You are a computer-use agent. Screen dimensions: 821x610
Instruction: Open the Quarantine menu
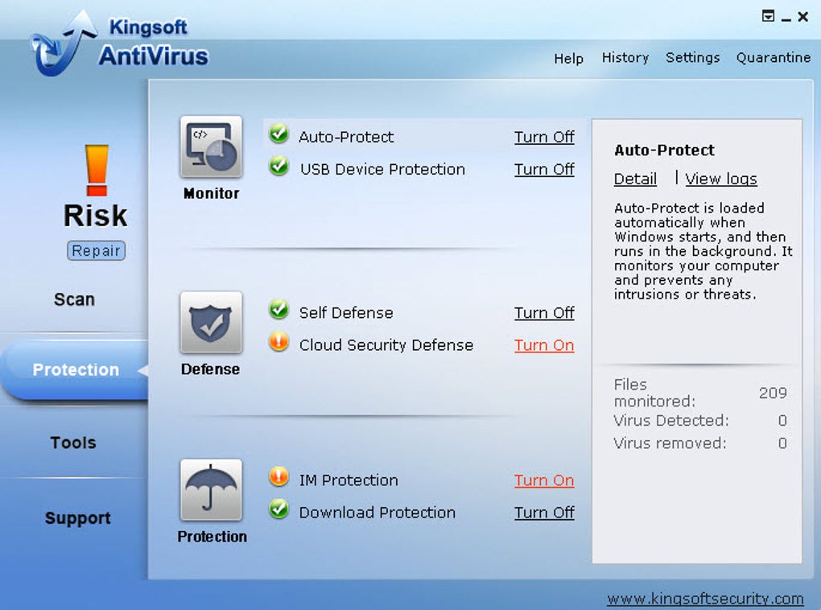point(773,58)
